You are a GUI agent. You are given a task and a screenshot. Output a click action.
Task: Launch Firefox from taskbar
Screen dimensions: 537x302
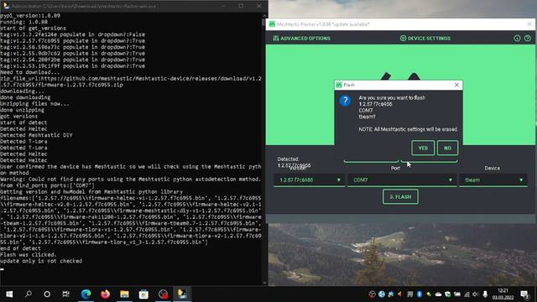click(105, 294)
